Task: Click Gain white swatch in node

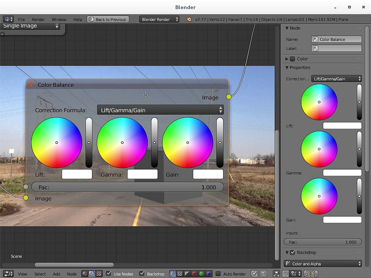Action: click(208, 174)
